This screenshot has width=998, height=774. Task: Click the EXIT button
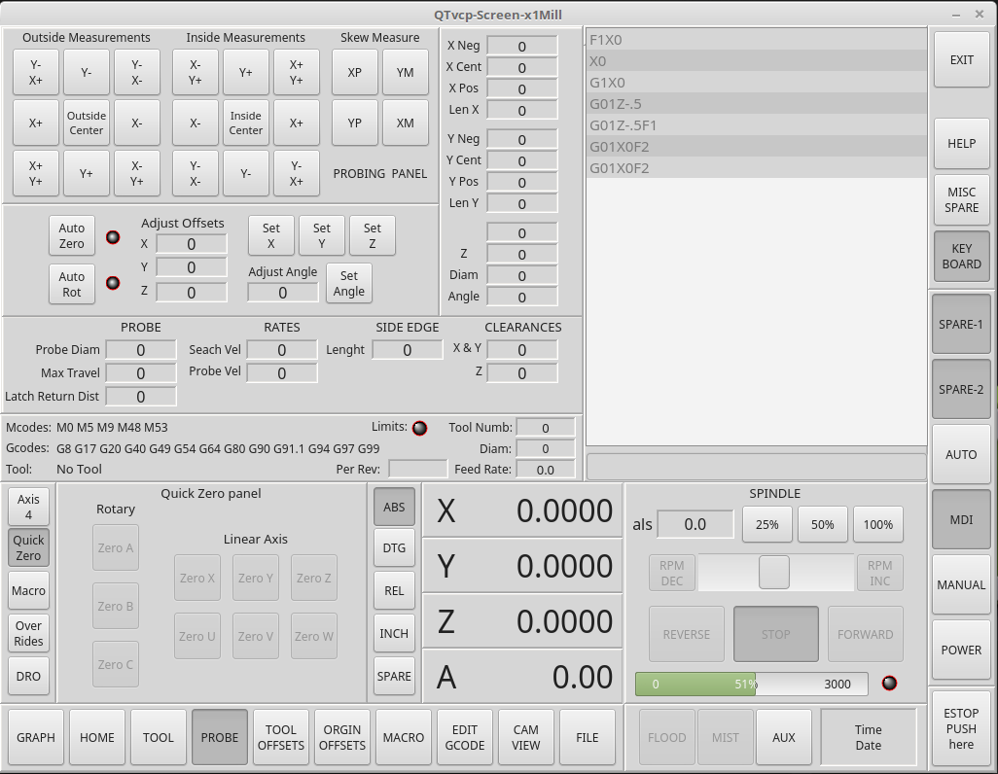(x=962, y=60)
